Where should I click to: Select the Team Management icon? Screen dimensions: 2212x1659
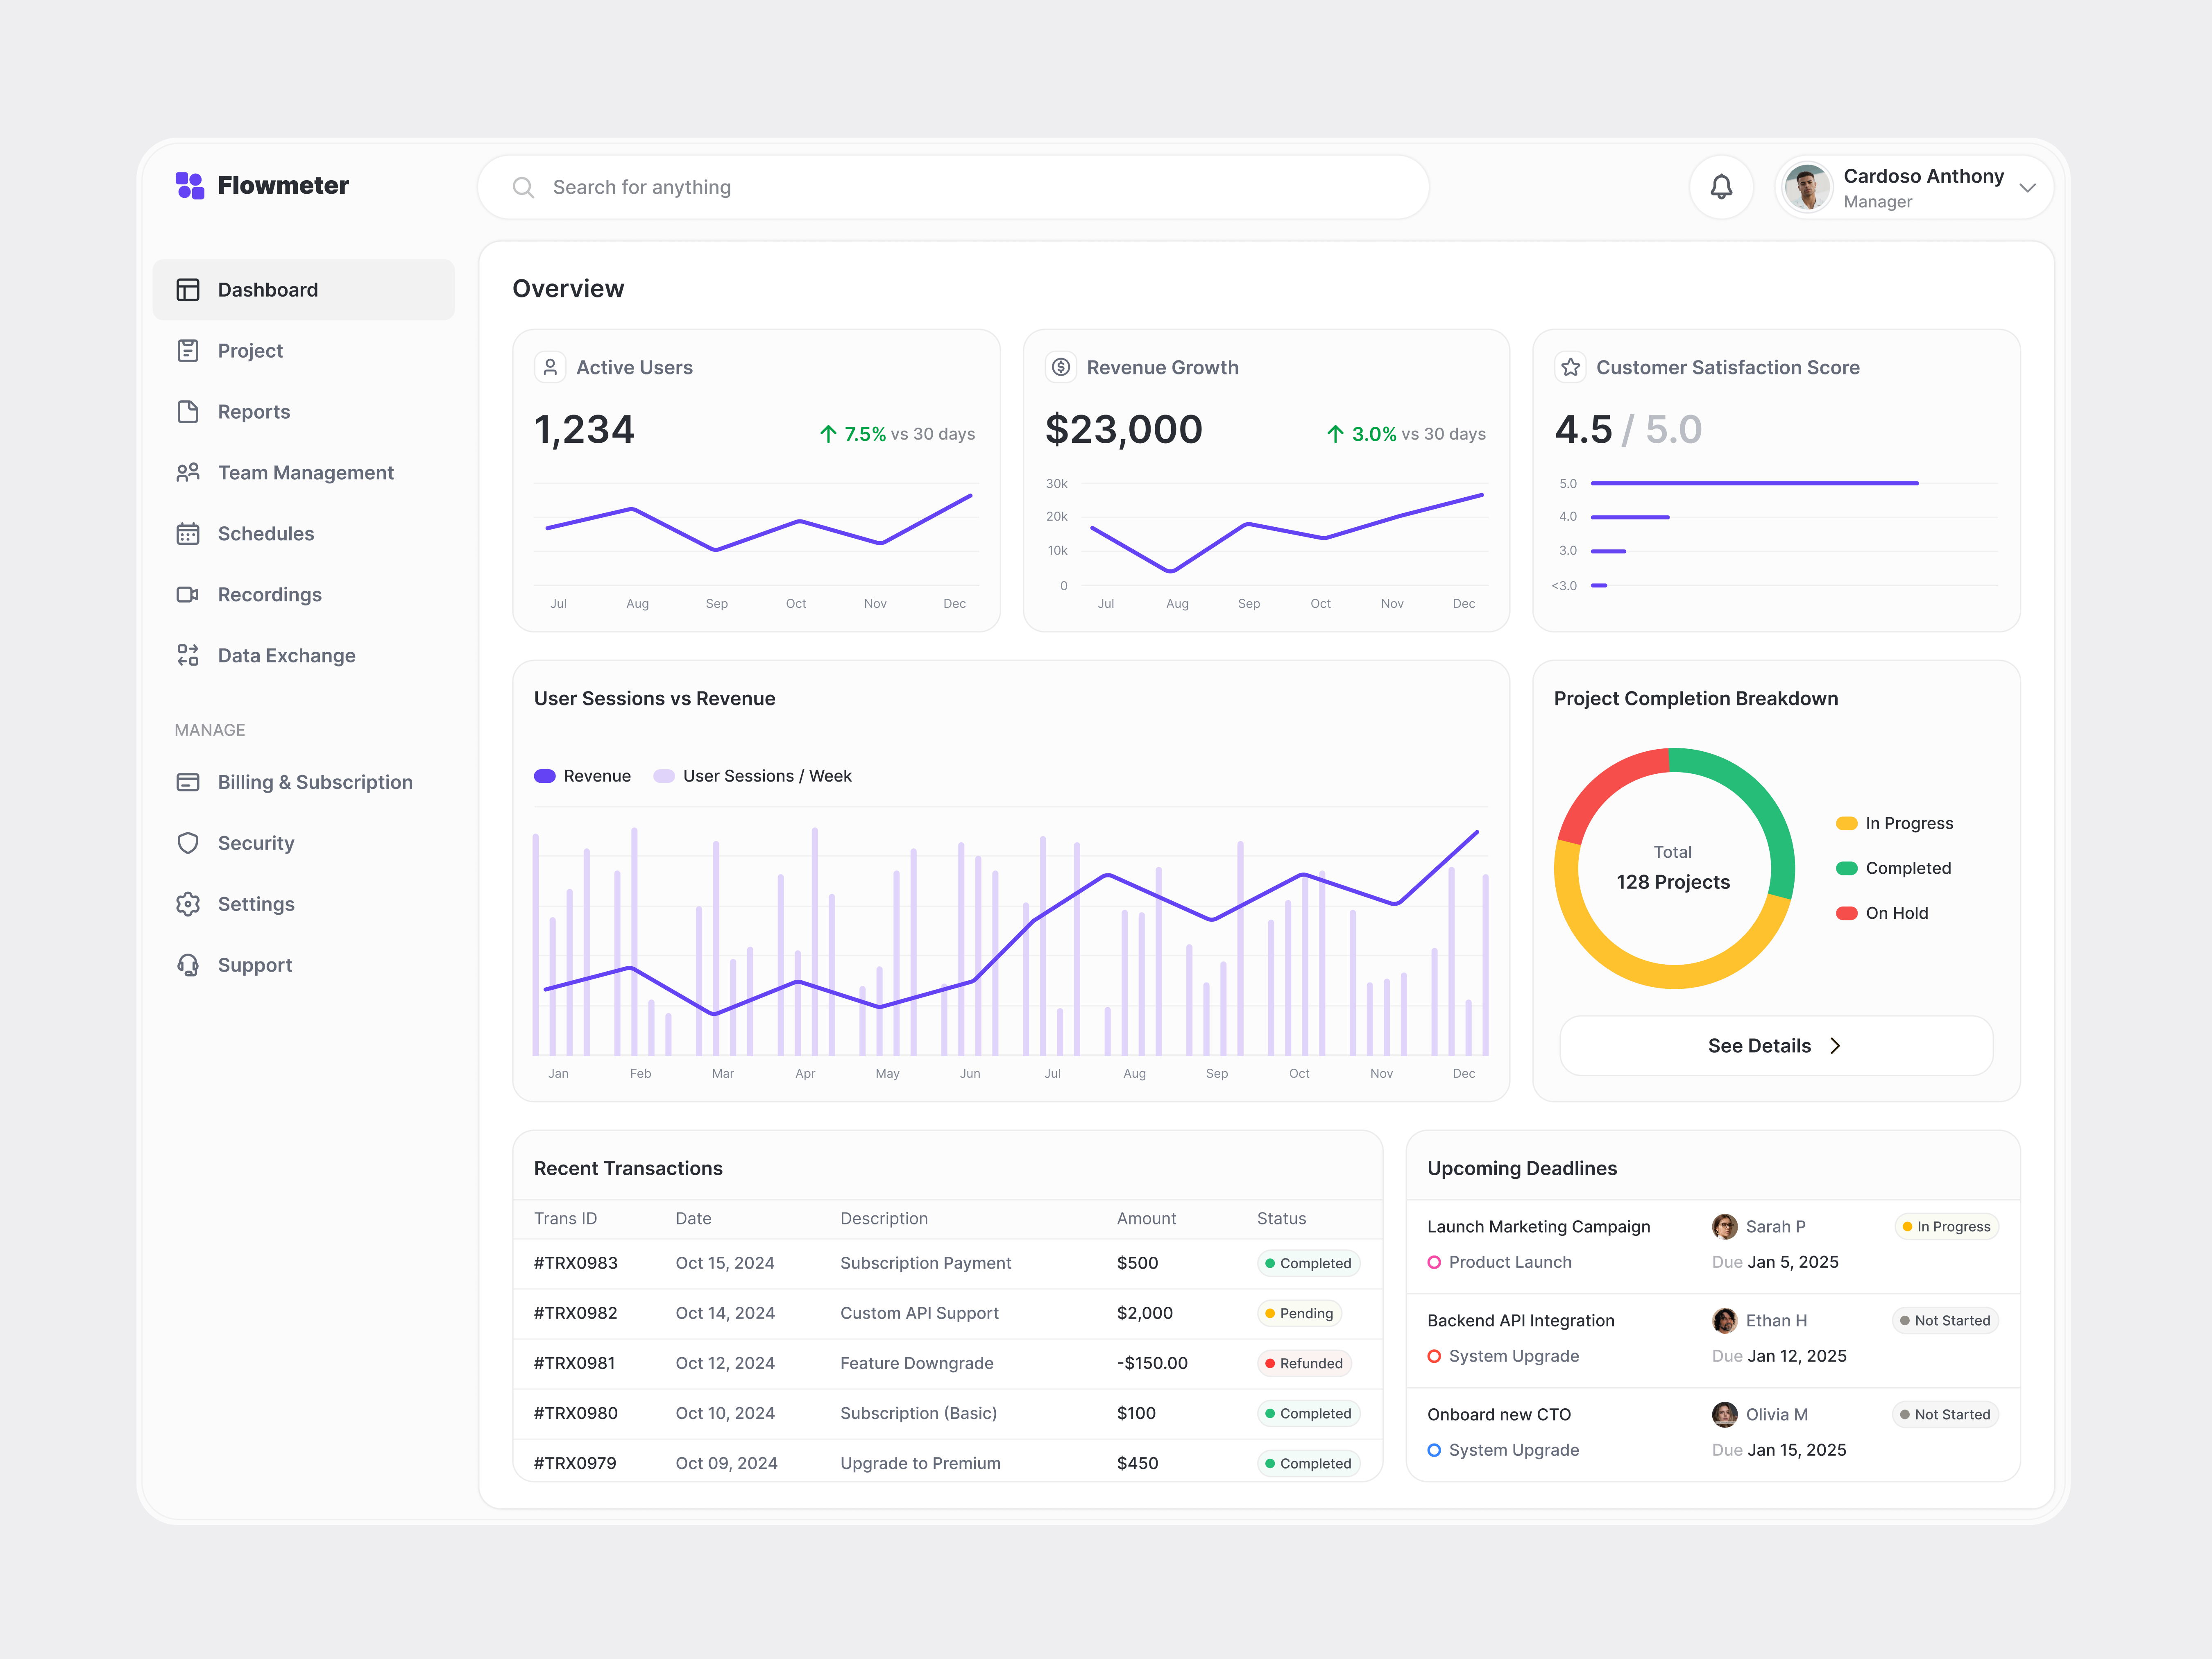[x=189, y=472]
